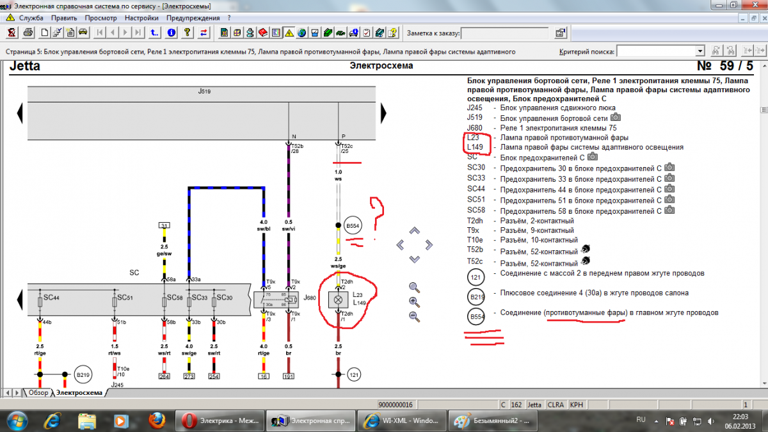Pan the diagram right with the arrow
Image resolution: width=768 pixels, height=432 pixels.
pos(429,244)
